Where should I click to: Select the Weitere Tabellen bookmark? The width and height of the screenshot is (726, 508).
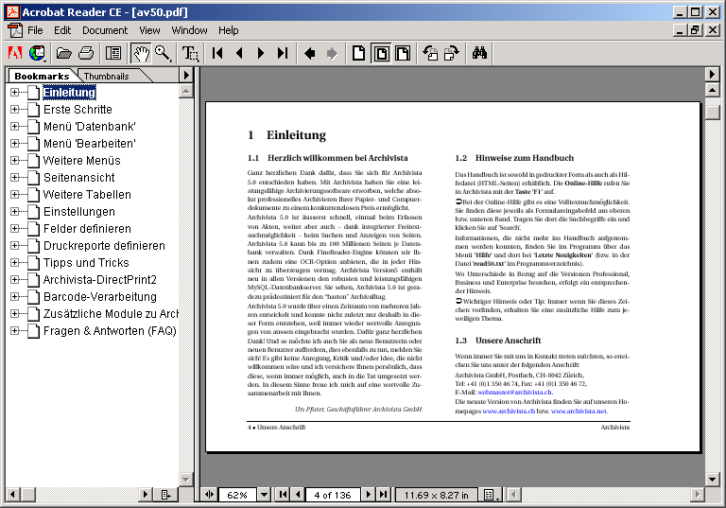[x=87, y=195]
